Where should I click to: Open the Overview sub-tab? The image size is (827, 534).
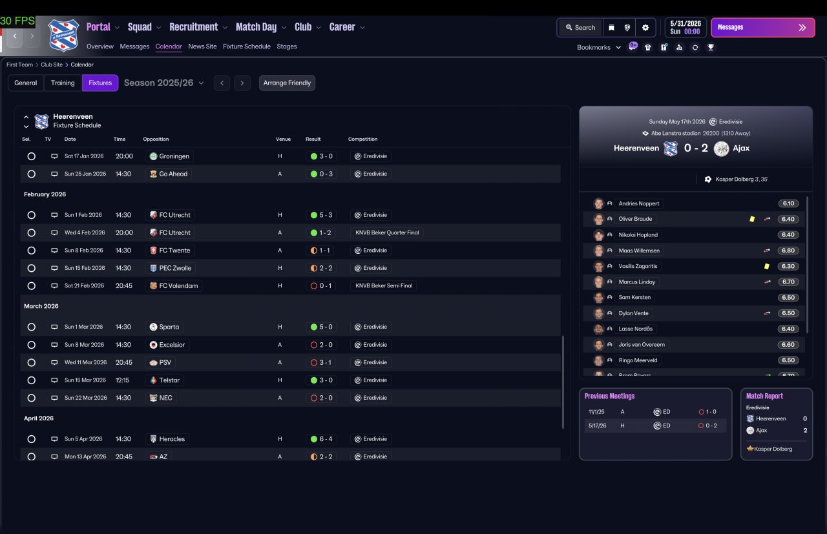[99, 46]
